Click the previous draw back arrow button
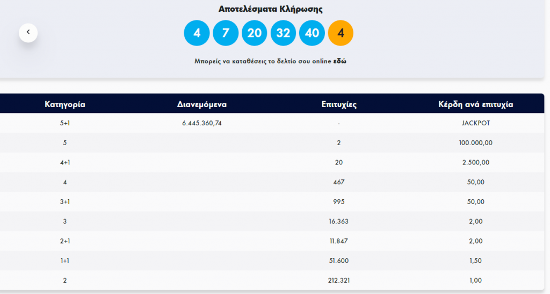Image resolution: width=550 pixels, height=294 pixels. tap(28, 33)
